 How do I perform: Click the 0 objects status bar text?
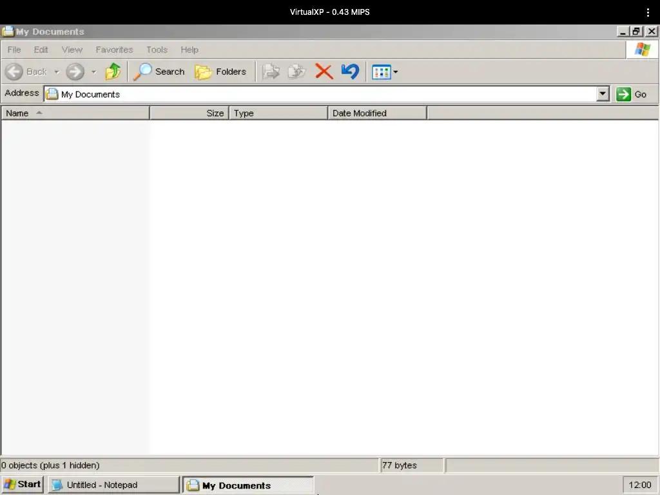[x=50, y=465]
